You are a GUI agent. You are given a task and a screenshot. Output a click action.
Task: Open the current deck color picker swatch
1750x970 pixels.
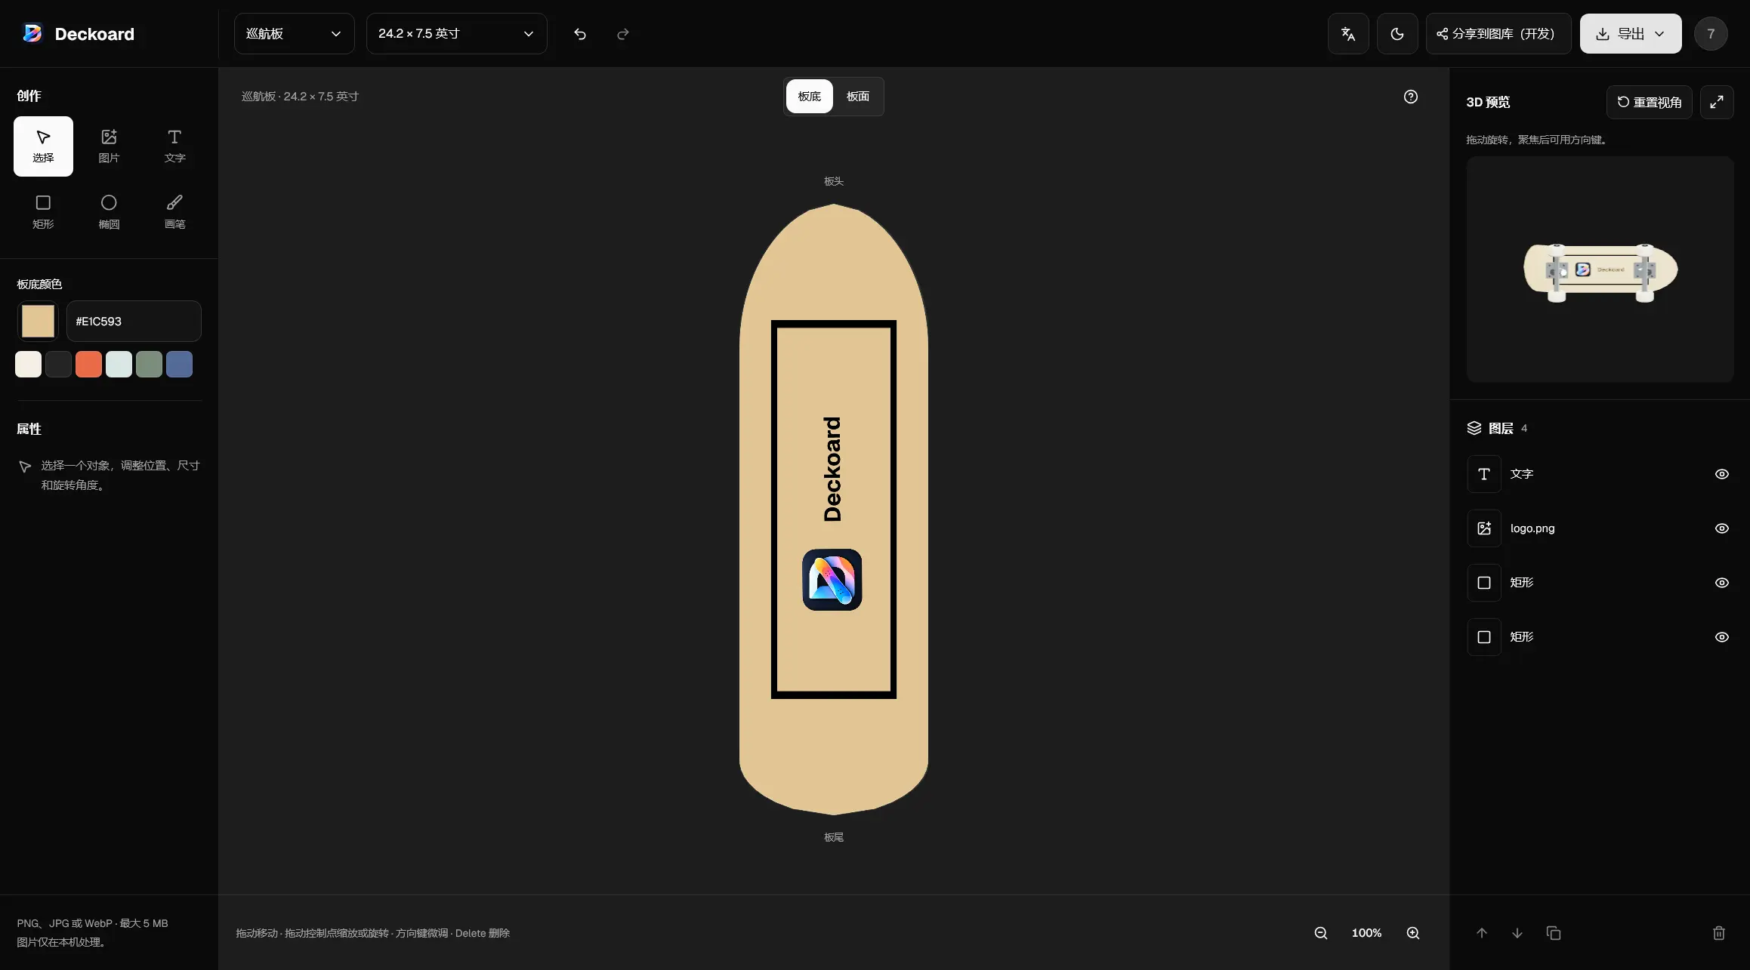tap(38, 322)
